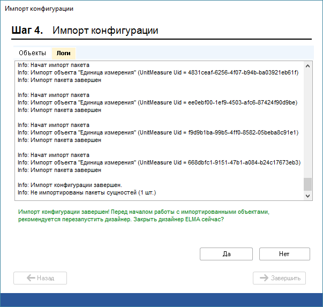Click the log scrollbar up arrow
The image size is (323, 307).
(x=308, y=66)
